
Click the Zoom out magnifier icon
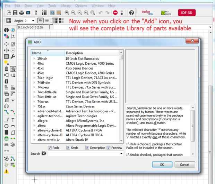click(x=80, y=13)
